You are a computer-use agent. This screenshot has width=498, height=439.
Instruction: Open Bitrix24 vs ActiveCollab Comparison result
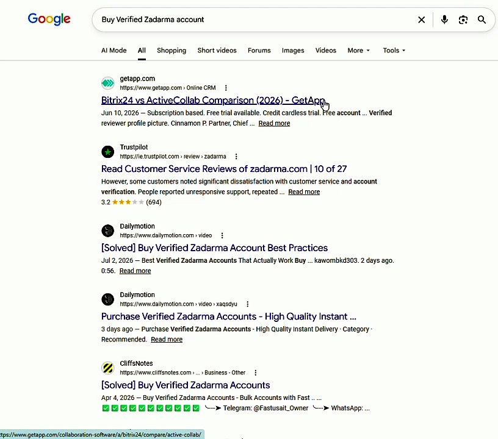[213, 100]
